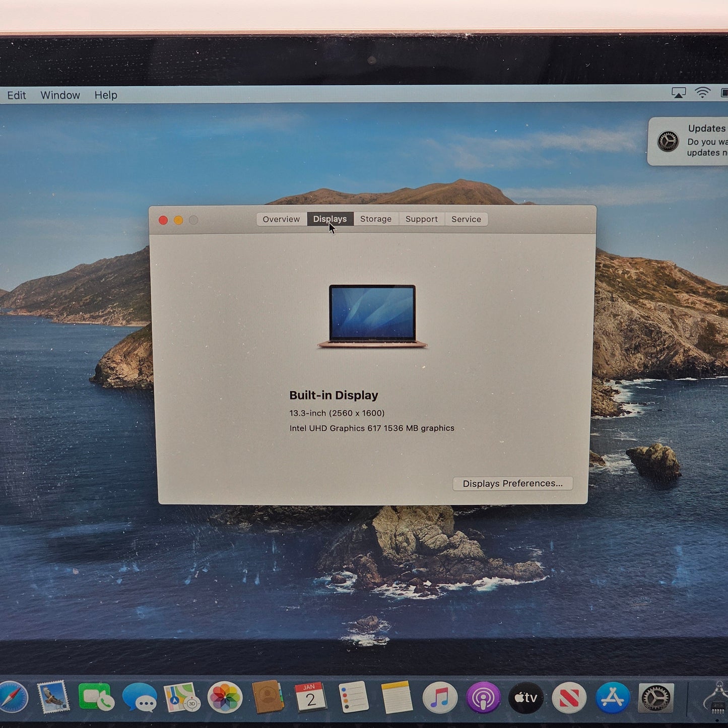Open the Apple TV app
The image size is (728, 728).
pos(525,698)
